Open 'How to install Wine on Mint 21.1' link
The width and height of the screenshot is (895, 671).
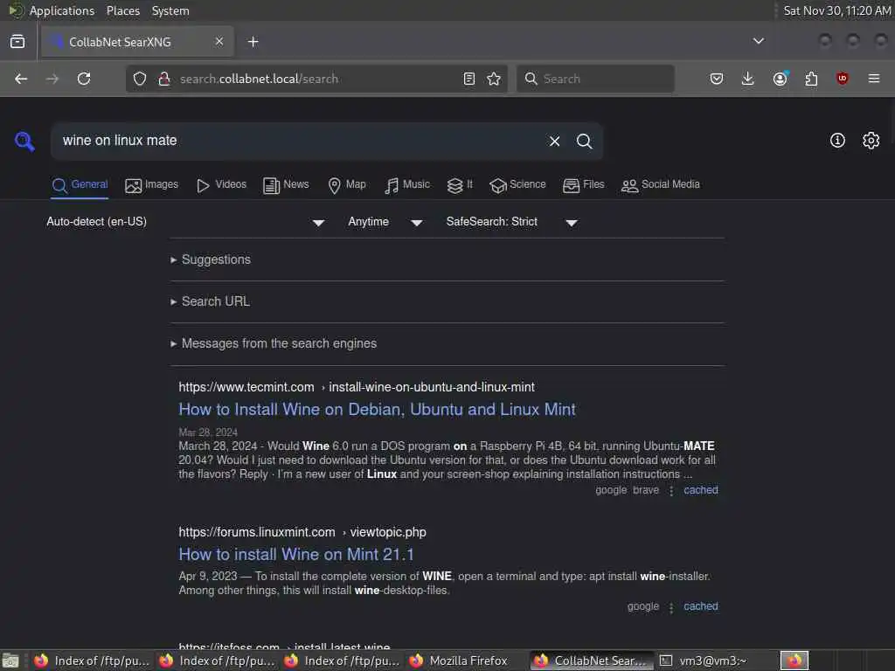click(x=296, y=555)
